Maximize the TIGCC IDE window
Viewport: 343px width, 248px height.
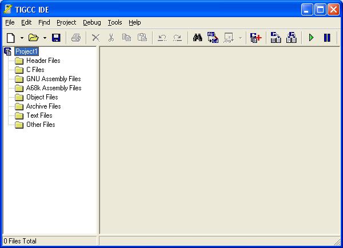[x=320, y=10]
